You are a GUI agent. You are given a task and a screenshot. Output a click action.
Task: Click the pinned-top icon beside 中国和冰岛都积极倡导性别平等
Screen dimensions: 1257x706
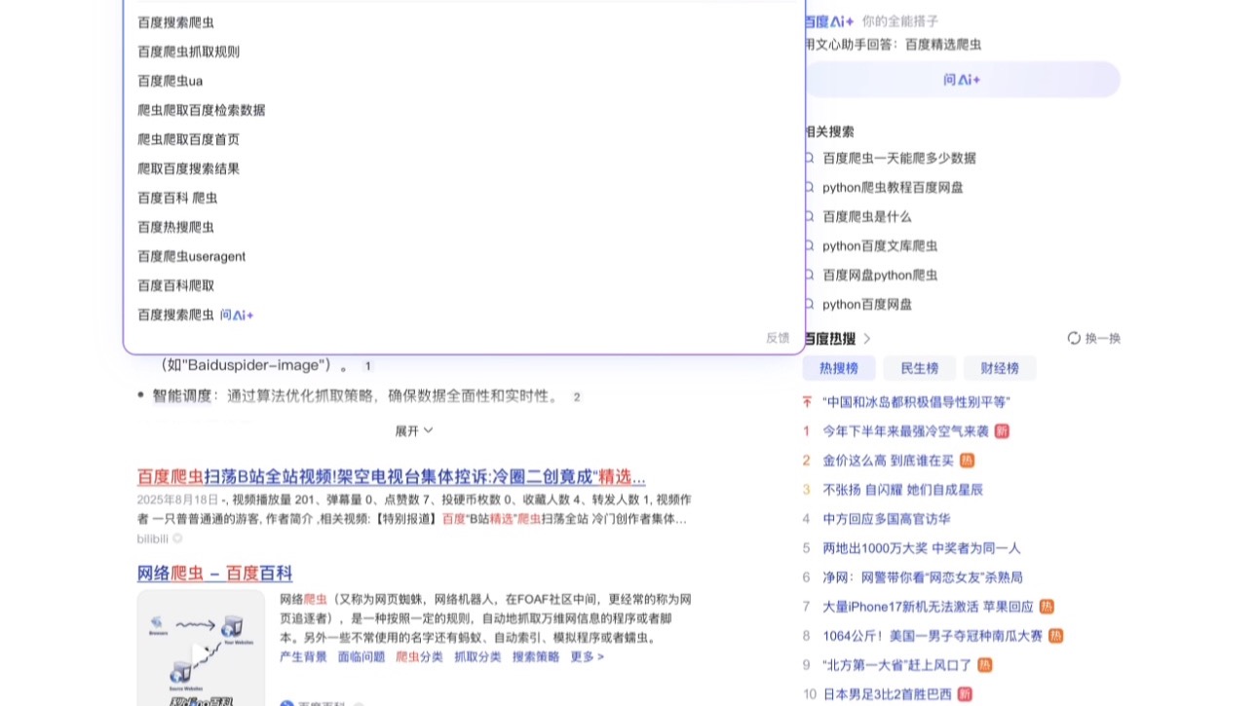[807, 401]
